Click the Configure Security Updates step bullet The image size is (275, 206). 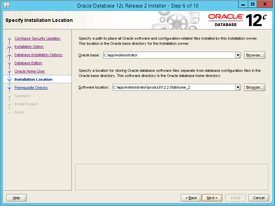(x=10, y=39)
